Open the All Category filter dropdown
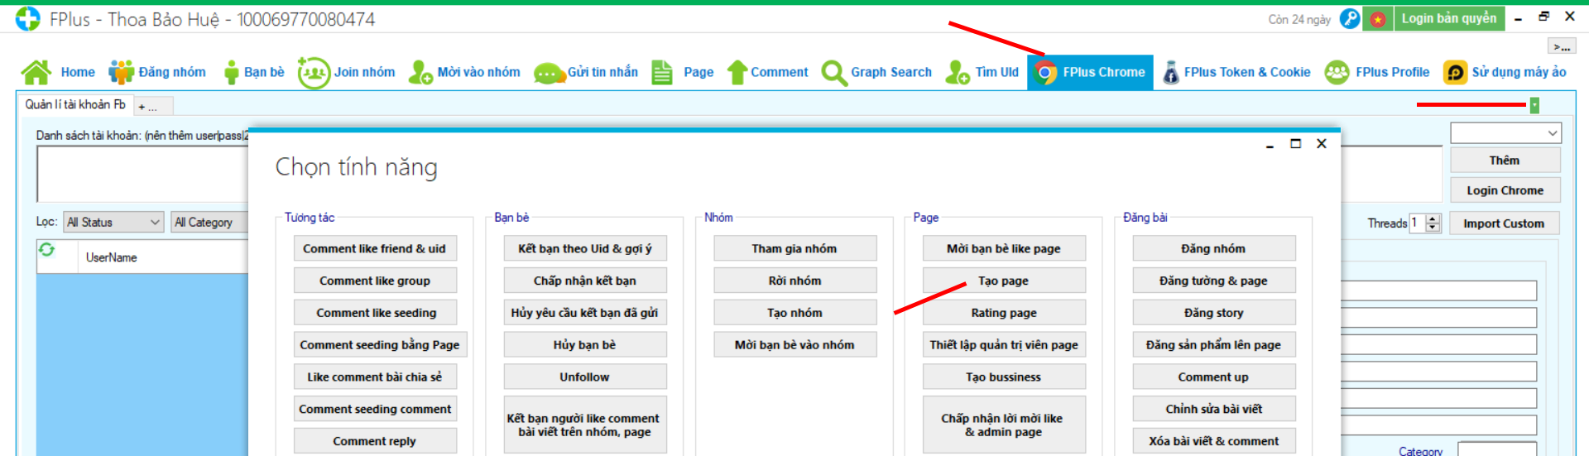This screenshot has height=456, width=1589. tap(210, 222)
